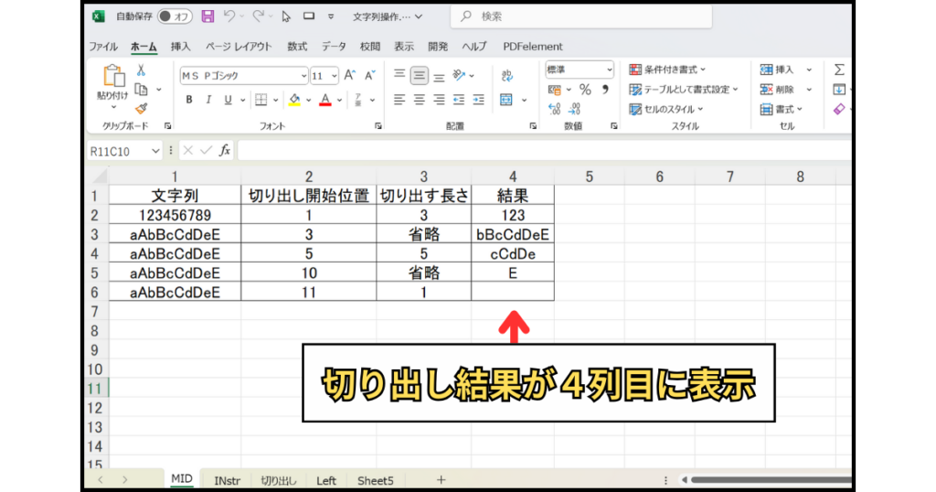Open the 条件付き書式 dropdown

667,70
